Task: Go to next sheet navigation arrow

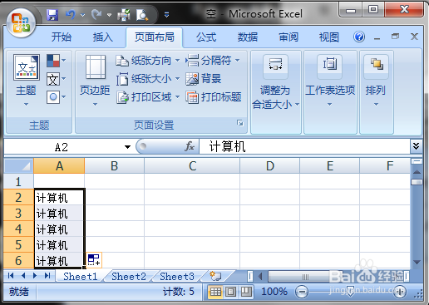Action: click(x=35, y=276)
